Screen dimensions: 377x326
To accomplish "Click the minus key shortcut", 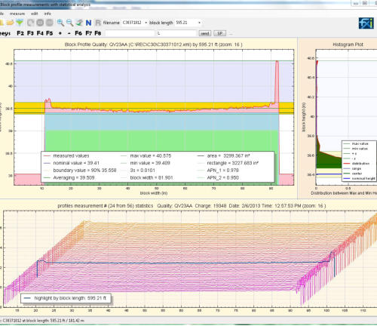I will pos(69,33).
